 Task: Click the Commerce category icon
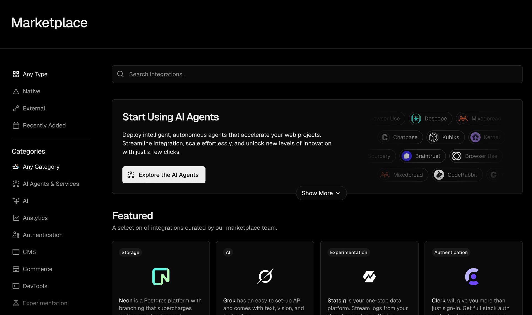click(16, 269)
